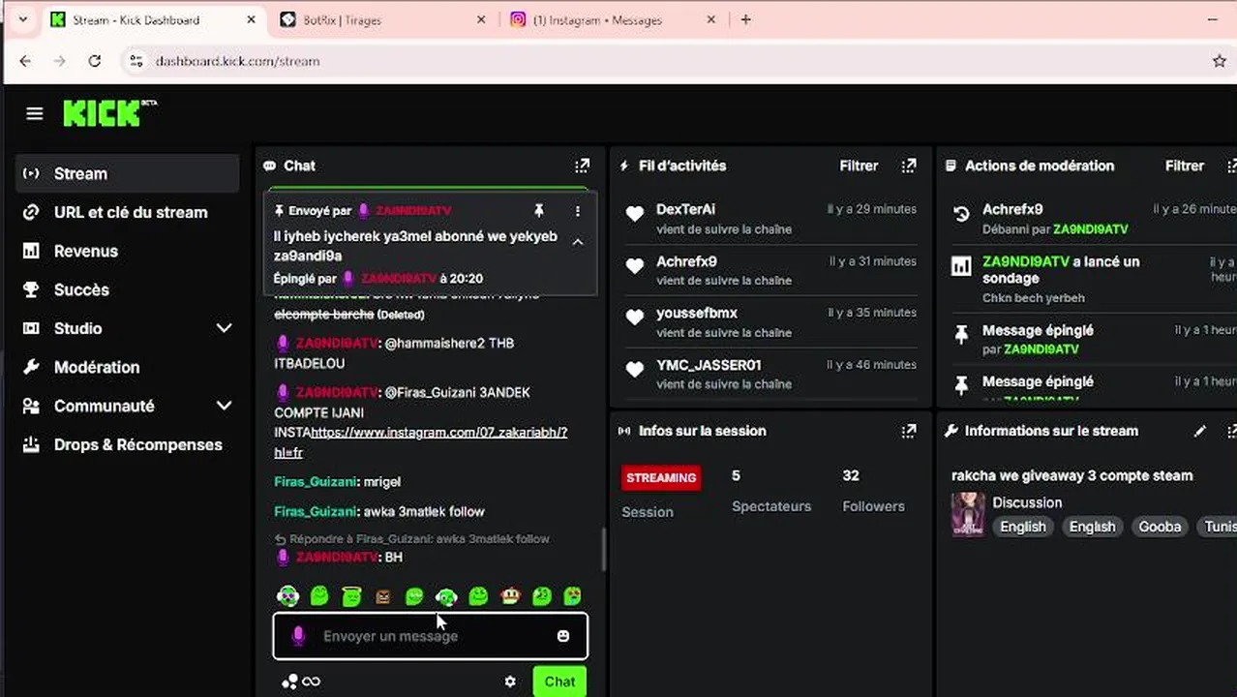
Task: Open a new browser tab
Action: 745,19
